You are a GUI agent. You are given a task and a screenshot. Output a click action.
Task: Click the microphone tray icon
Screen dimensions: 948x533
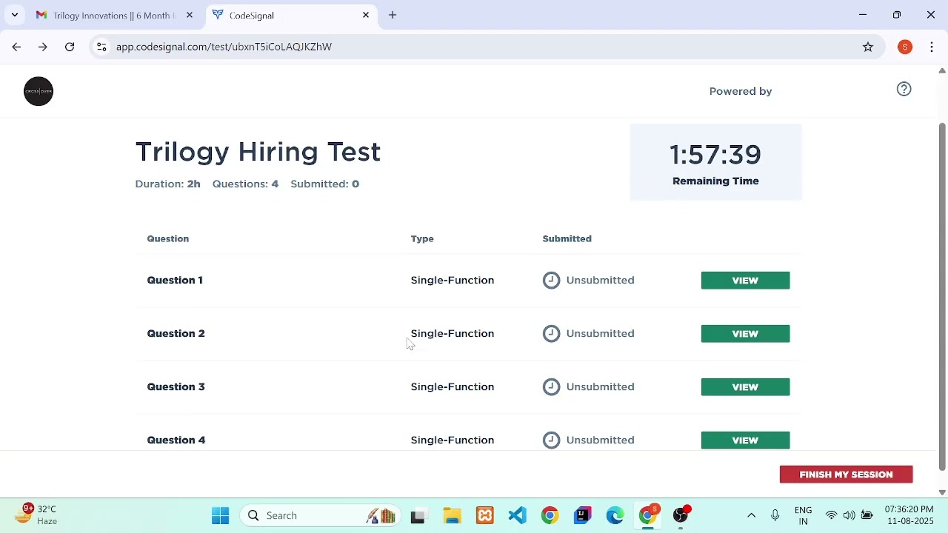point(775,515)
